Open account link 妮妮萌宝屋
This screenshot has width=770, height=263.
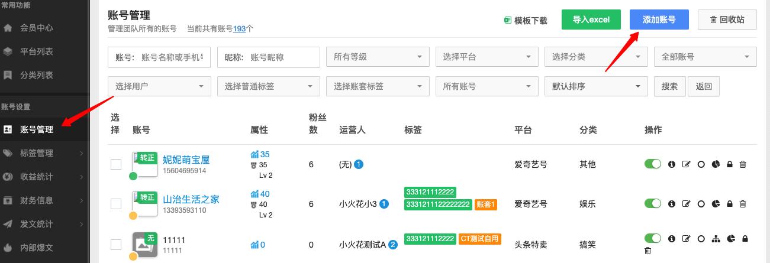[186, 160]
